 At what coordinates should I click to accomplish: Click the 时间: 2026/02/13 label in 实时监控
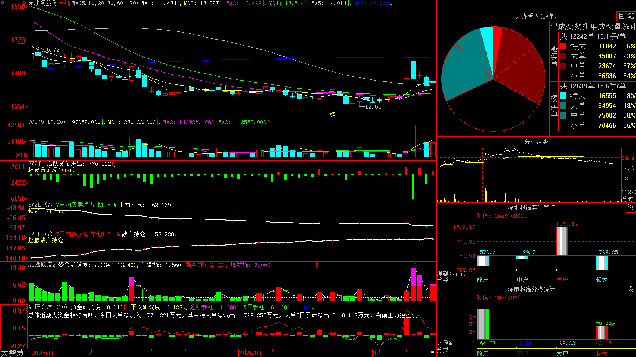coord(502,216)
